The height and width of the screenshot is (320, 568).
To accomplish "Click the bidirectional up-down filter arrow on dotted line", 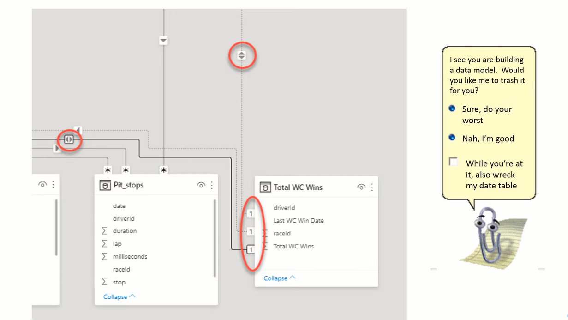I will [x=241, y=56].
